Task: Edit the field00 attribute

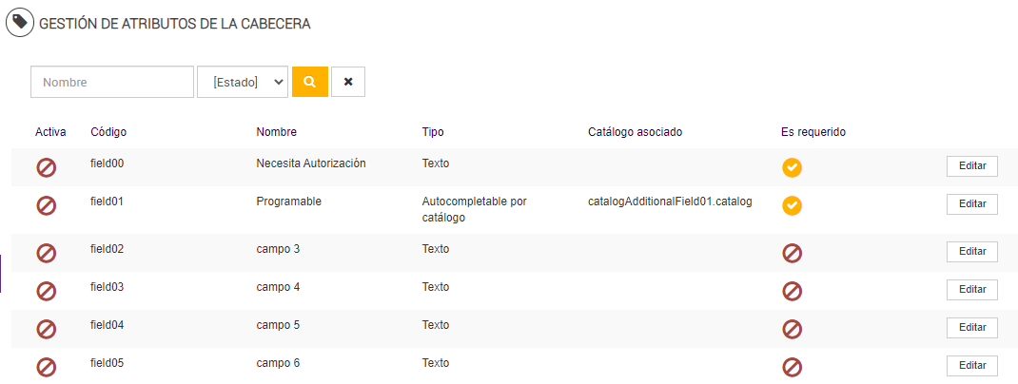Action: 971,165
